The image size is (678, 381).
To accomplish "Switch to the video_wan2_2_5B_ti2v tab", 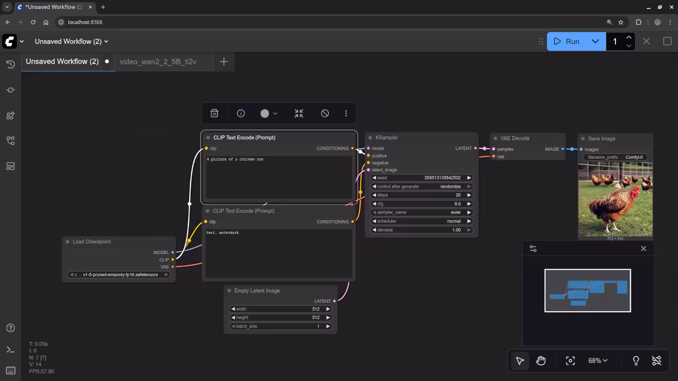I will 158,61.
